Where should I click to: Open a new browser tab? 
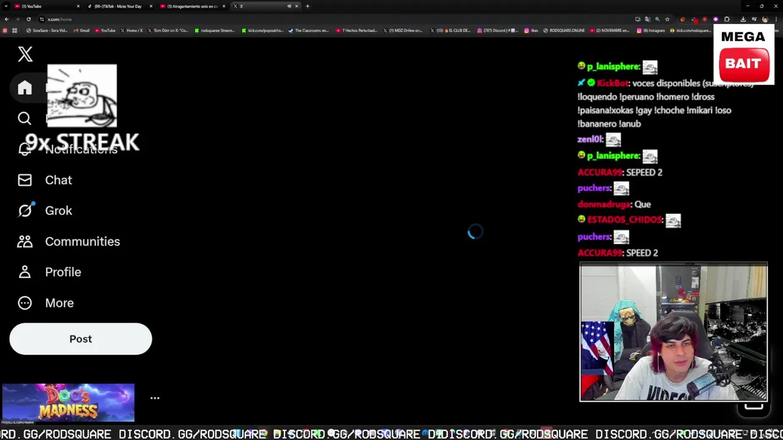[x=308, y=6]
